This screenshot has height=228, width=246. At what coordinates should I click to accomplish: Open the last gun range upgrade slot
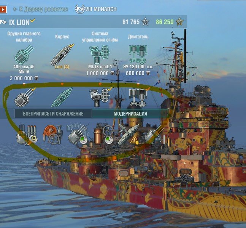pyautogui.click(x=154, y=135)
